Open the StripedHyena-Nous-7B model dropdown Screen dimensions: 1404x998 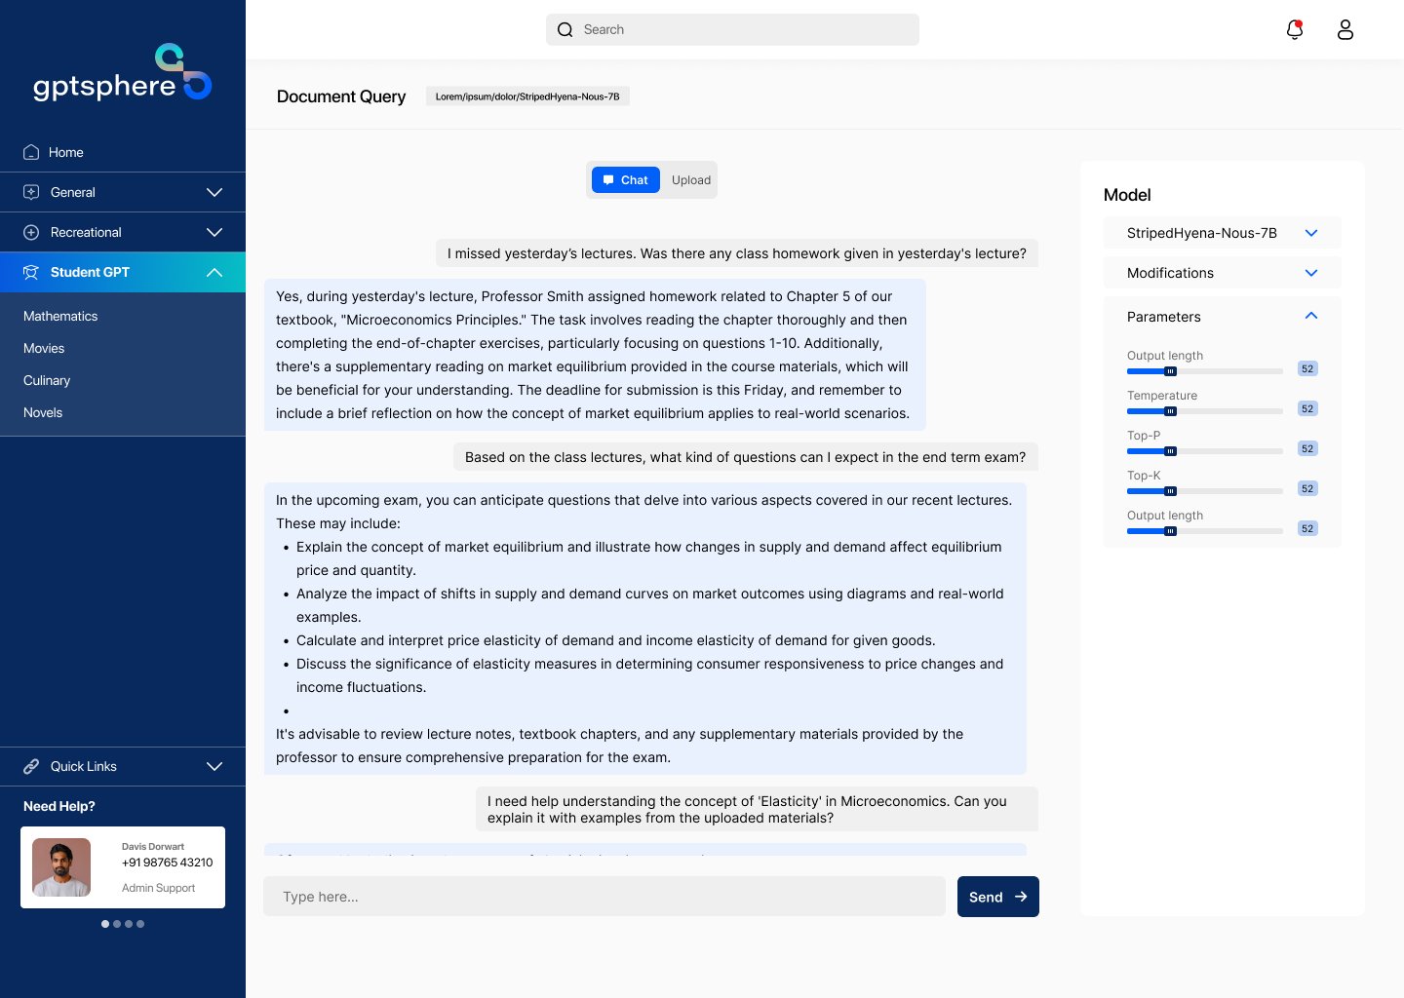coord(1223,233)
